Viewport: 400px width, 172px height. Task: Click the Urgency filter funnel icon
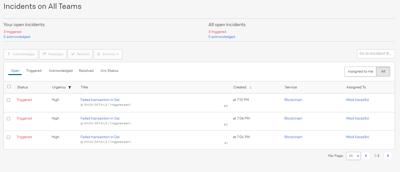tap(70, 87)
